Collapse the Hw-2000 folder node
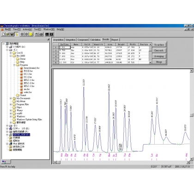 pos(11,56)
